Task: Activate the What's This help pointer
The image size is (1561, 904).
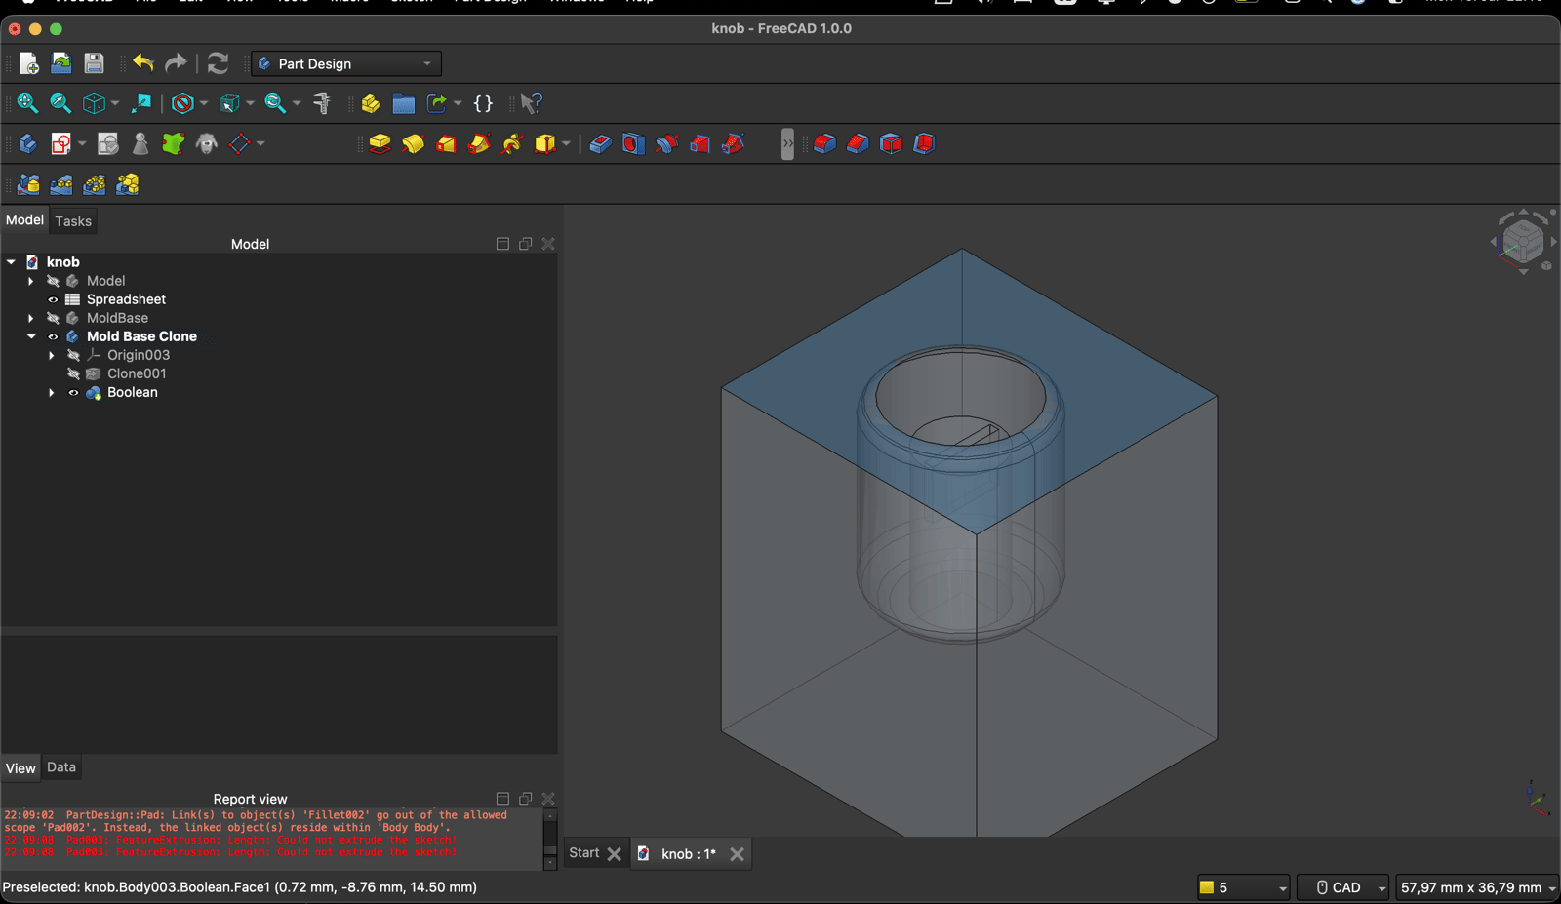Action: click(x=531, y=103)
